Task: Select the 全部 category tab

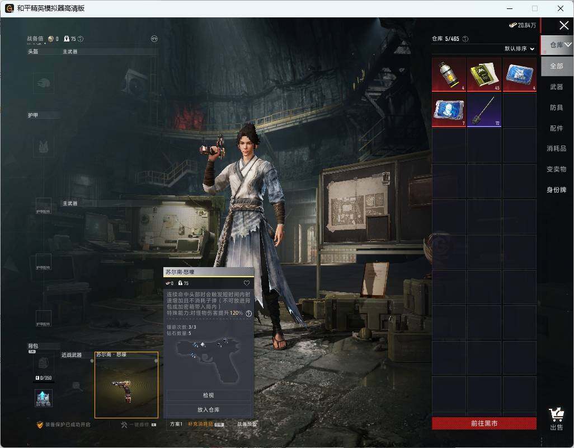Action: [557, 66]
